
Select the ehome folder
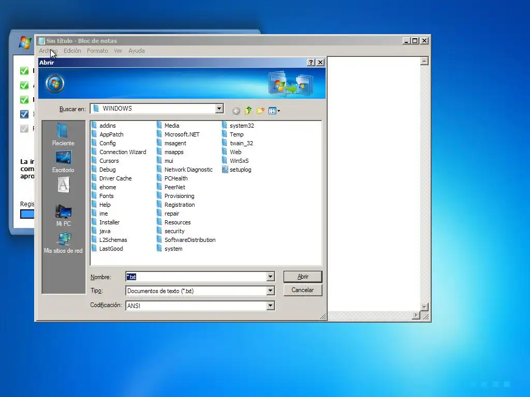(104, 187)
